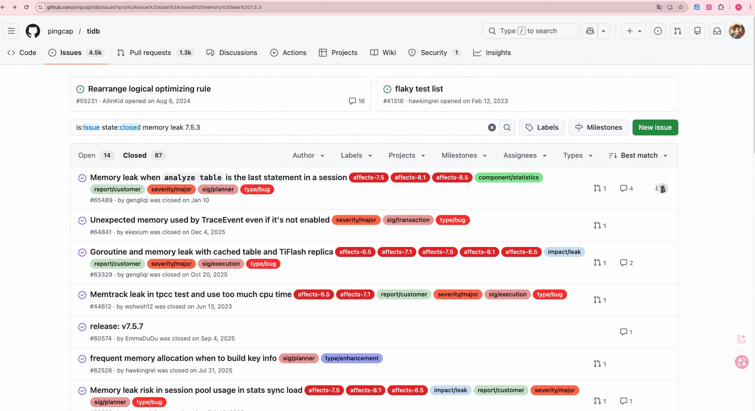Open the Labels page button
Image resolution: width=755 pixels, height=411 pixels.
pos(542,127)
